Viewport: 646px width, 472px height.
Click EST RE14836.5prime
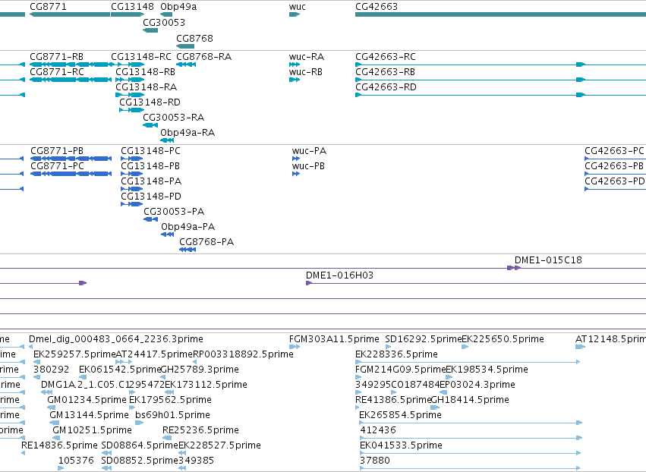(x=59, y=445)
